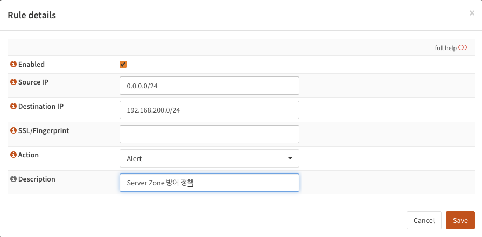Viewport: 482px width, 237px height.
Task: Click the info icon beside SSL/Fingerprint
Action: (x=13, y=131)
